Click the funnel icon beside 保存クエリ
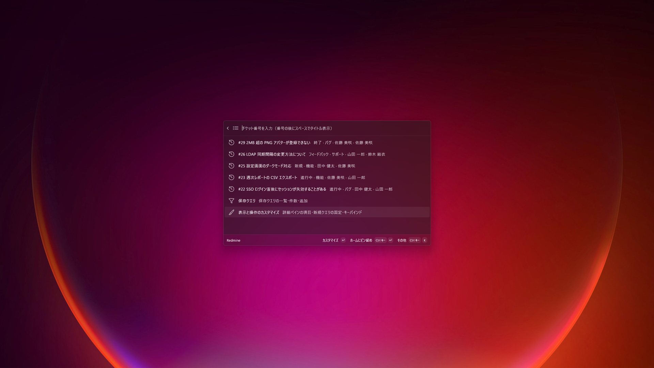The width and height of the screenshot is (654, 368). point(231,201)
